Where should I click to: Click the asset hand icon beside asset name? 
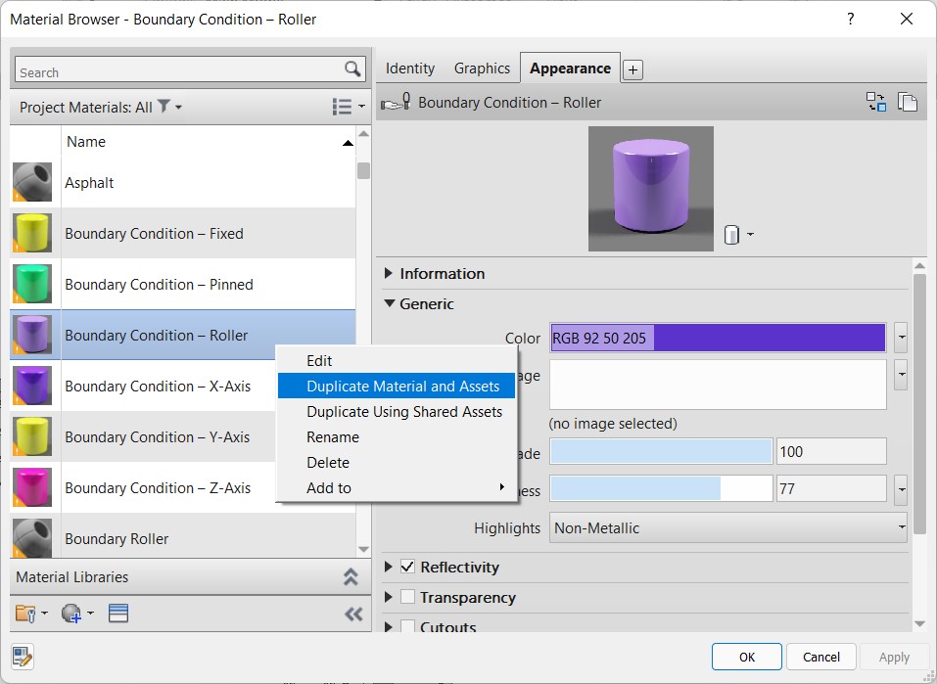click(396, 102)
